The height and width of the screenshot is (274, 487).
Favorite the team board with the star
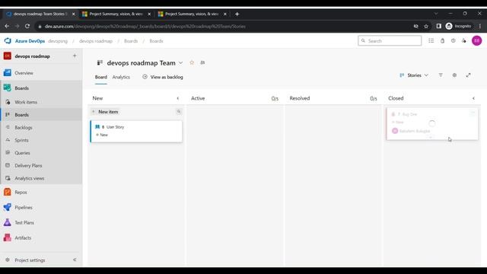[192, 62]
